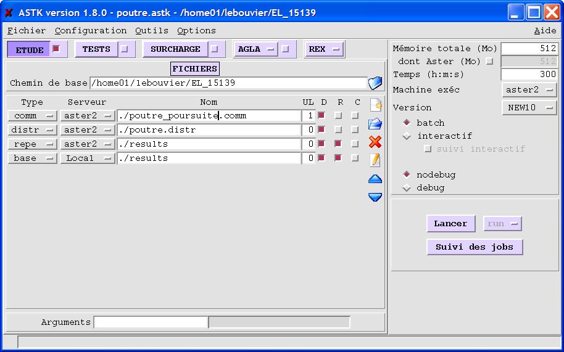The width and height of the screenshot is (564, 352).
Task: Select the debug radio option
Action: [x=407, y=188]
